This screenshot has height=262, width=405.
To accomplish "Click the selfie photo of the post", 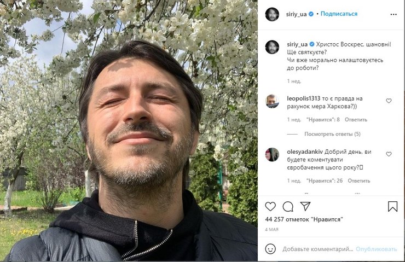I will [129, 131].
